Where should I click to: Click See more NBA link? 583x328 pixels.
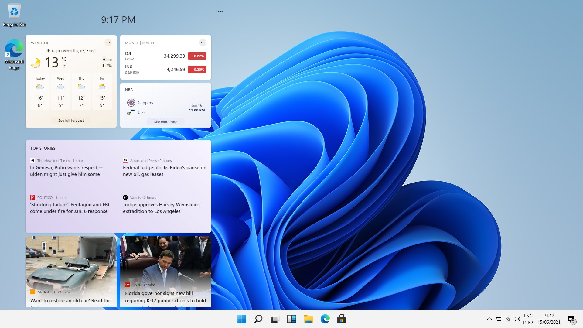[x=165, y=121]
